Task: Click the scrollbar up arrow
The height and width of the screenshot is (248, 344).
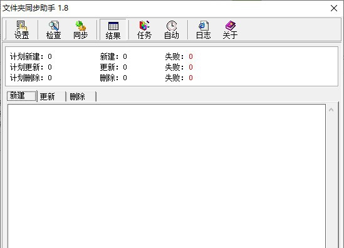Action: click(331, 110)
